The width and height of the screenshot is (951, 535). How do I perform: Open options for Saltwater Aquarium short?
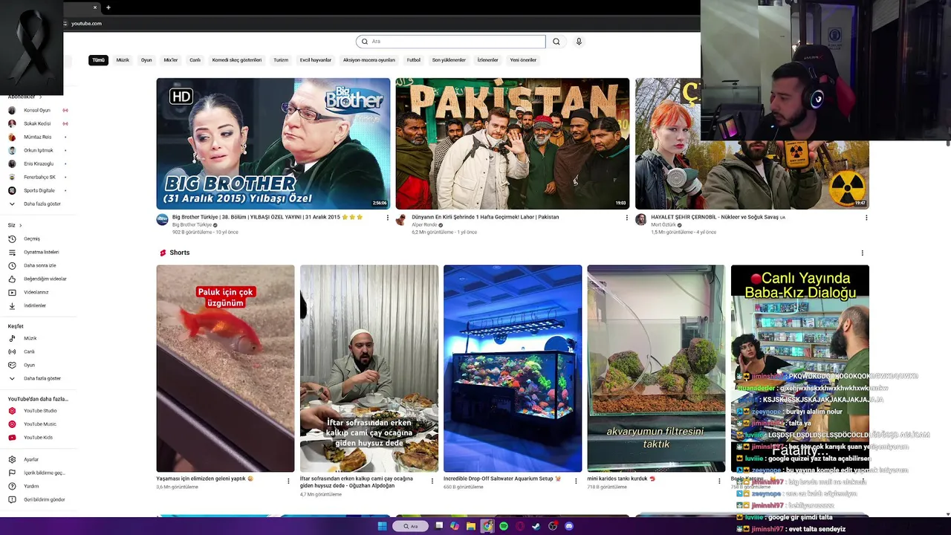(x=576, y=481)
